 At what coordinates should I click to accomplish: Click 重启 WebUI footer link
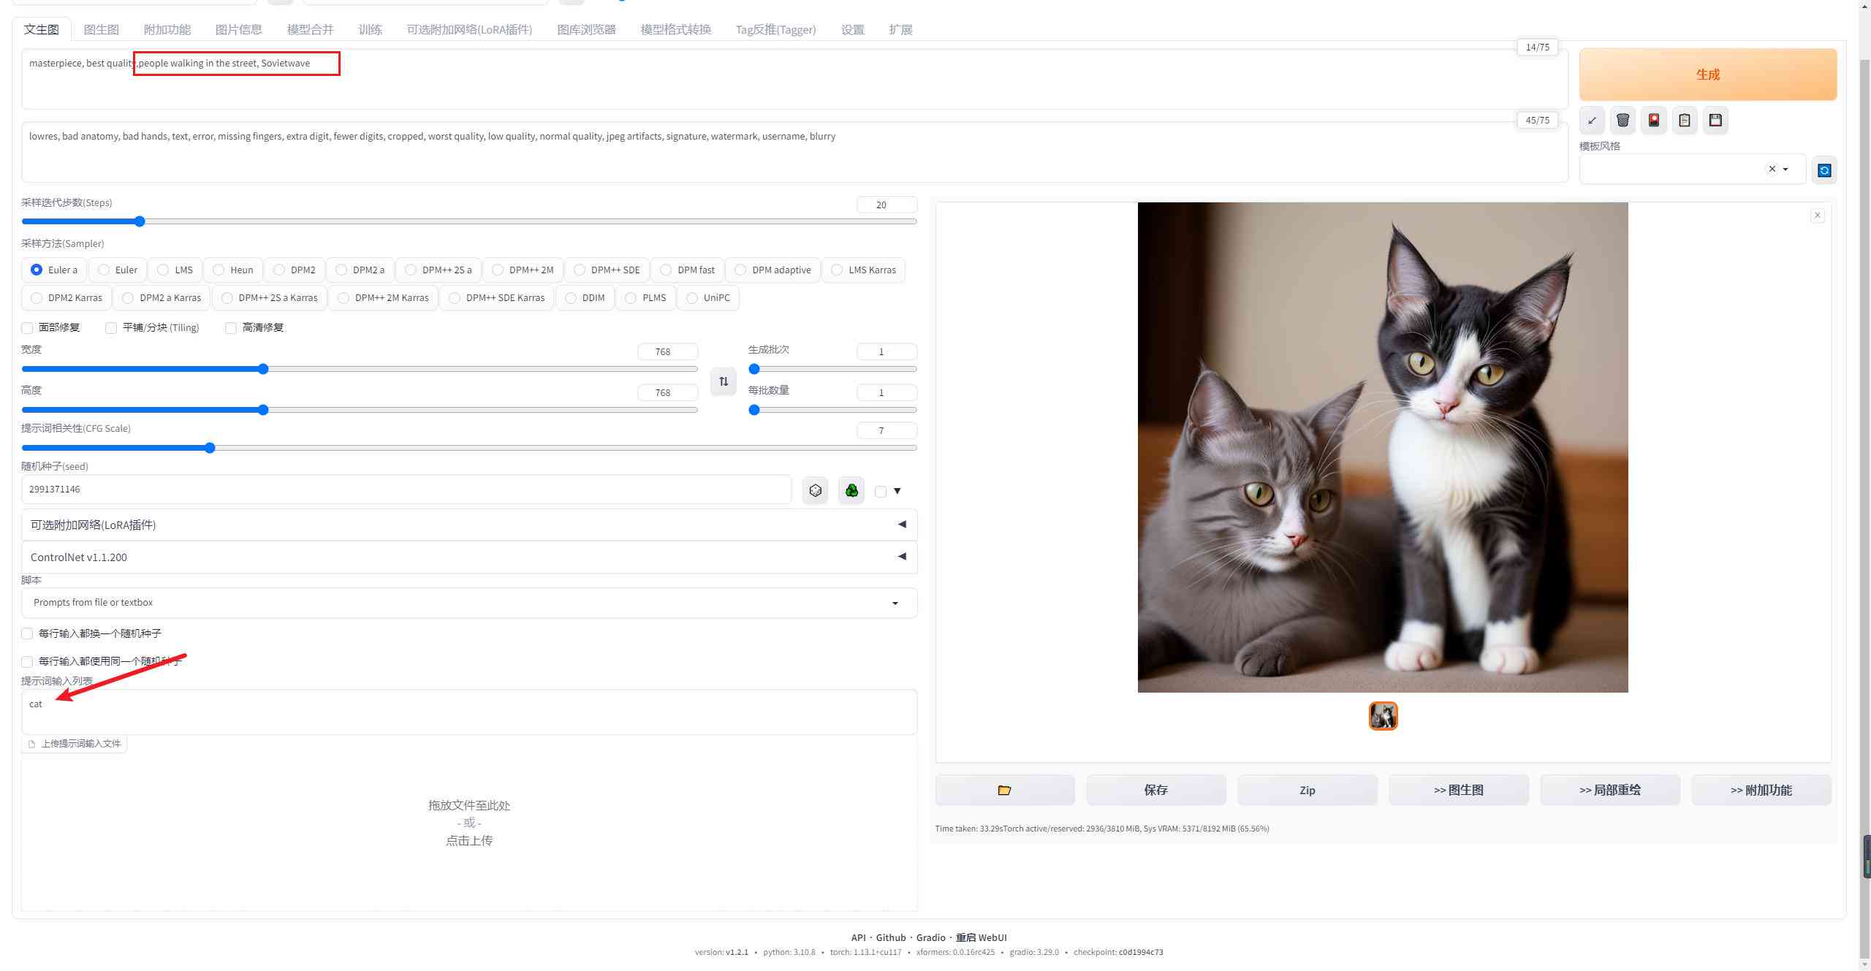tap(981, 937)
